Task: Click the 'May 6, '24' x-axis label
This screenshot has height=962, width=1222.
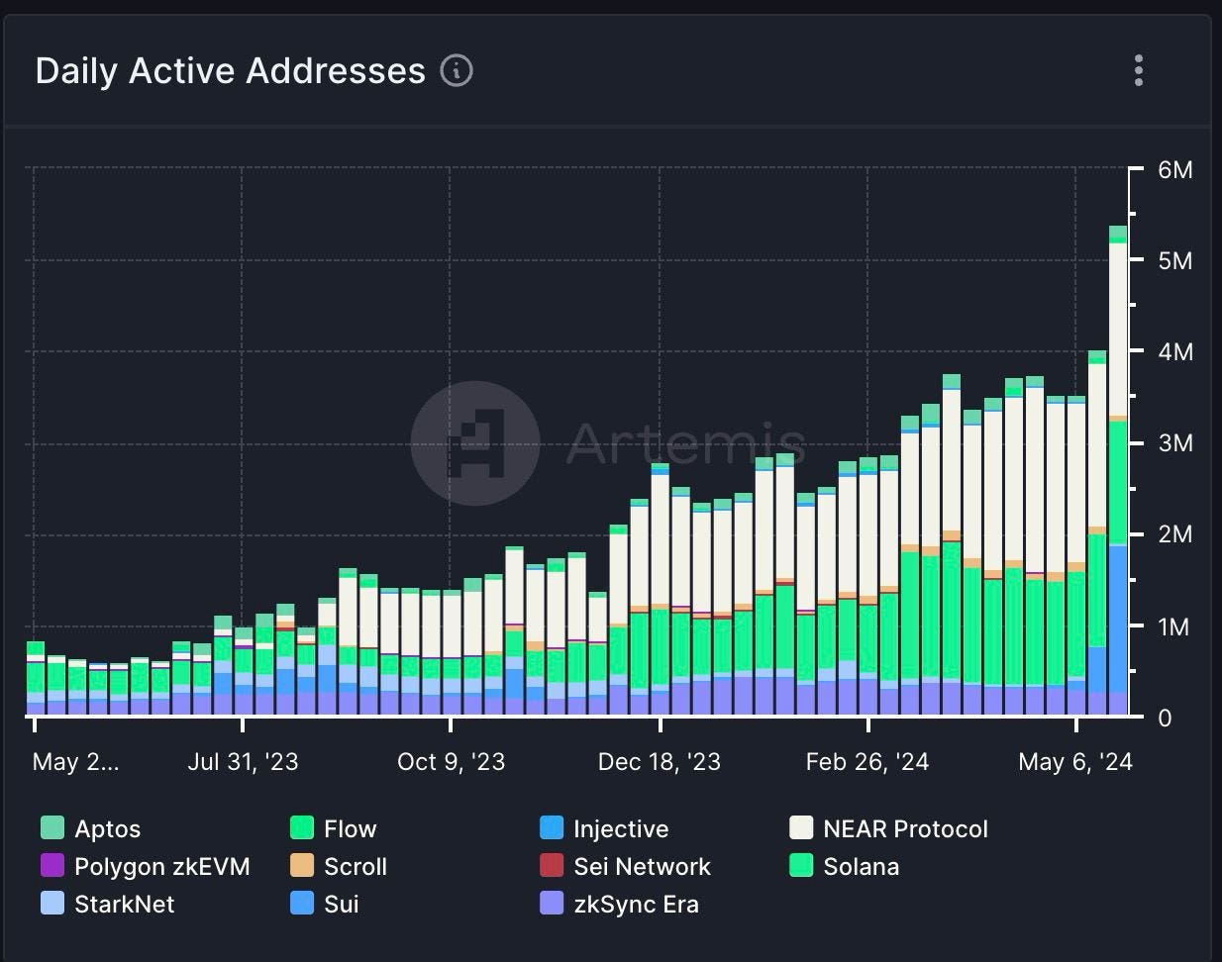Action: pos(1075,761)
